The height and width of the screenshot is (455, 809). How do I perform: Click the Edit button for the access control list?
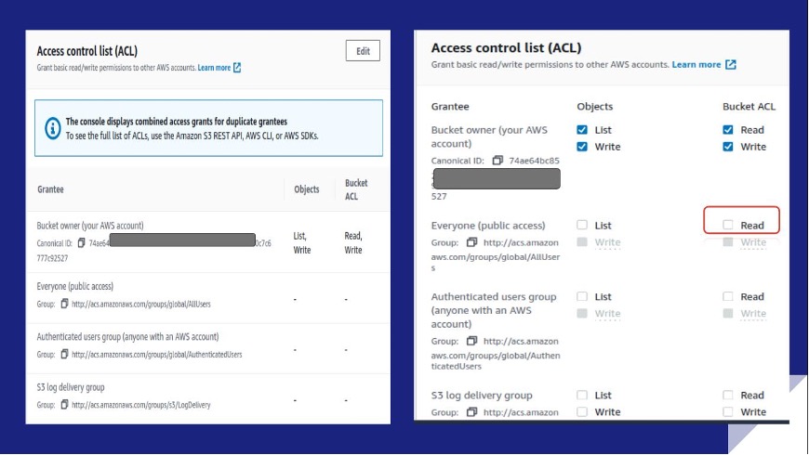tap(363, 51)
